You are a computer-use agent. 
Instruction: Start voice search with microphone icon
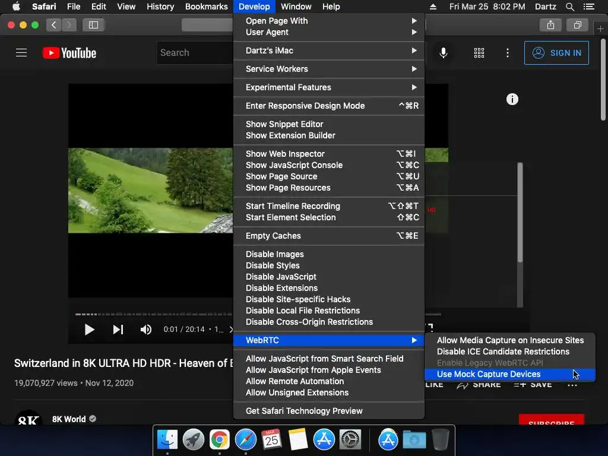[443, 53]
